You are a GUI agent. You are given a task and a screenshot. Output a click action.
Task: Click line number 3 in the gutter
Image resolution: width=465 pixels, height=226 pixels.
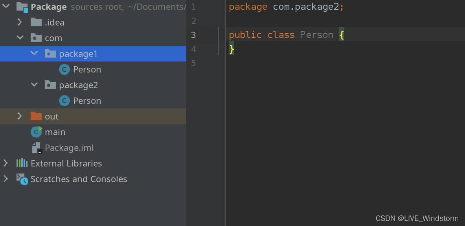pyautogui.click(x=193, y=35)
